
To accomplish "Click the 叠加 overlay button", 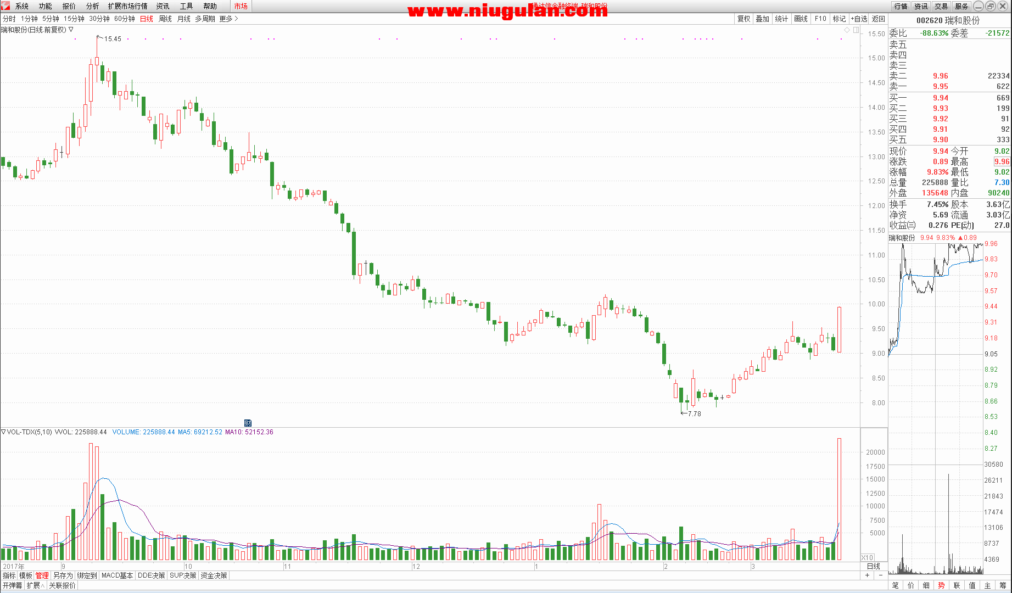I will (762, 19).
